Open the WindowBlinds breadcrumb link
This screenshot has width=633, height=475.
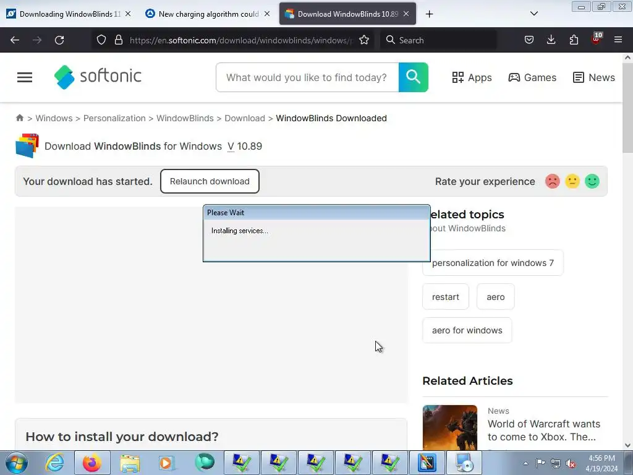[185, 118]
